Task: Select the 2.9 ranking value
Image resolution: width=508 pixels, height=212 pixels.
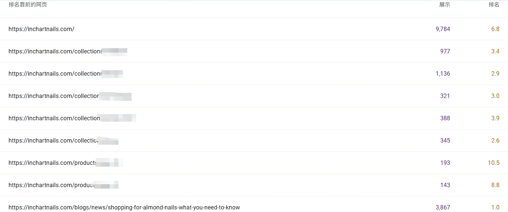Action: 495,73
